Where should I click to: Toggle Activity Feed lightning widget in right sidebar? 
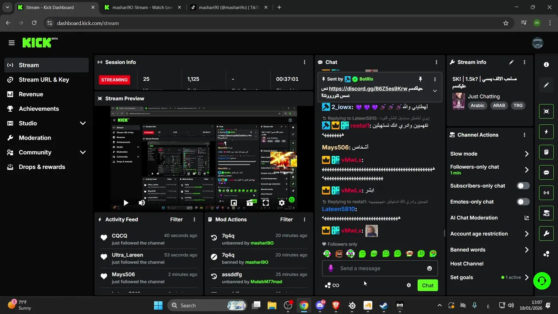[546, 132]
